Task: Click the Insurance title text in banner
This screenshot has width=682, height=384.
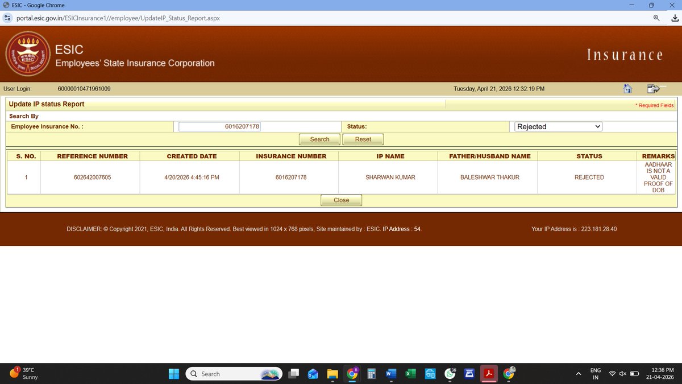Action: point(625,55)
